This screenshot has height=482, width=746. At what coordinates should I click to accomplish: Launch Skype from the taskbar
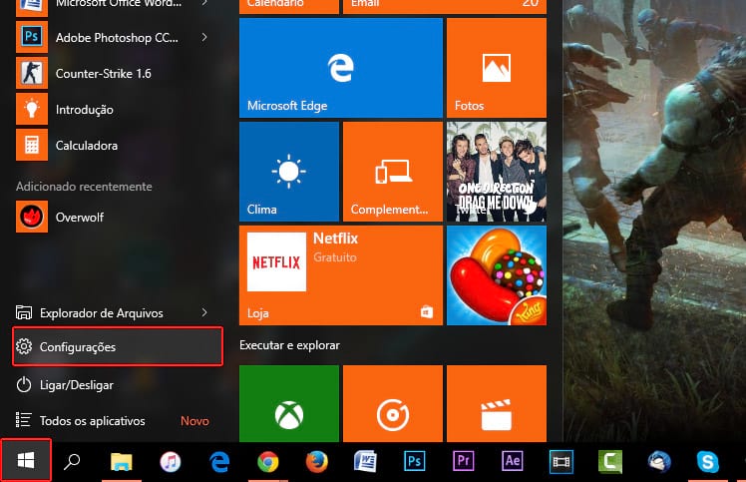(x=708, y=461)
